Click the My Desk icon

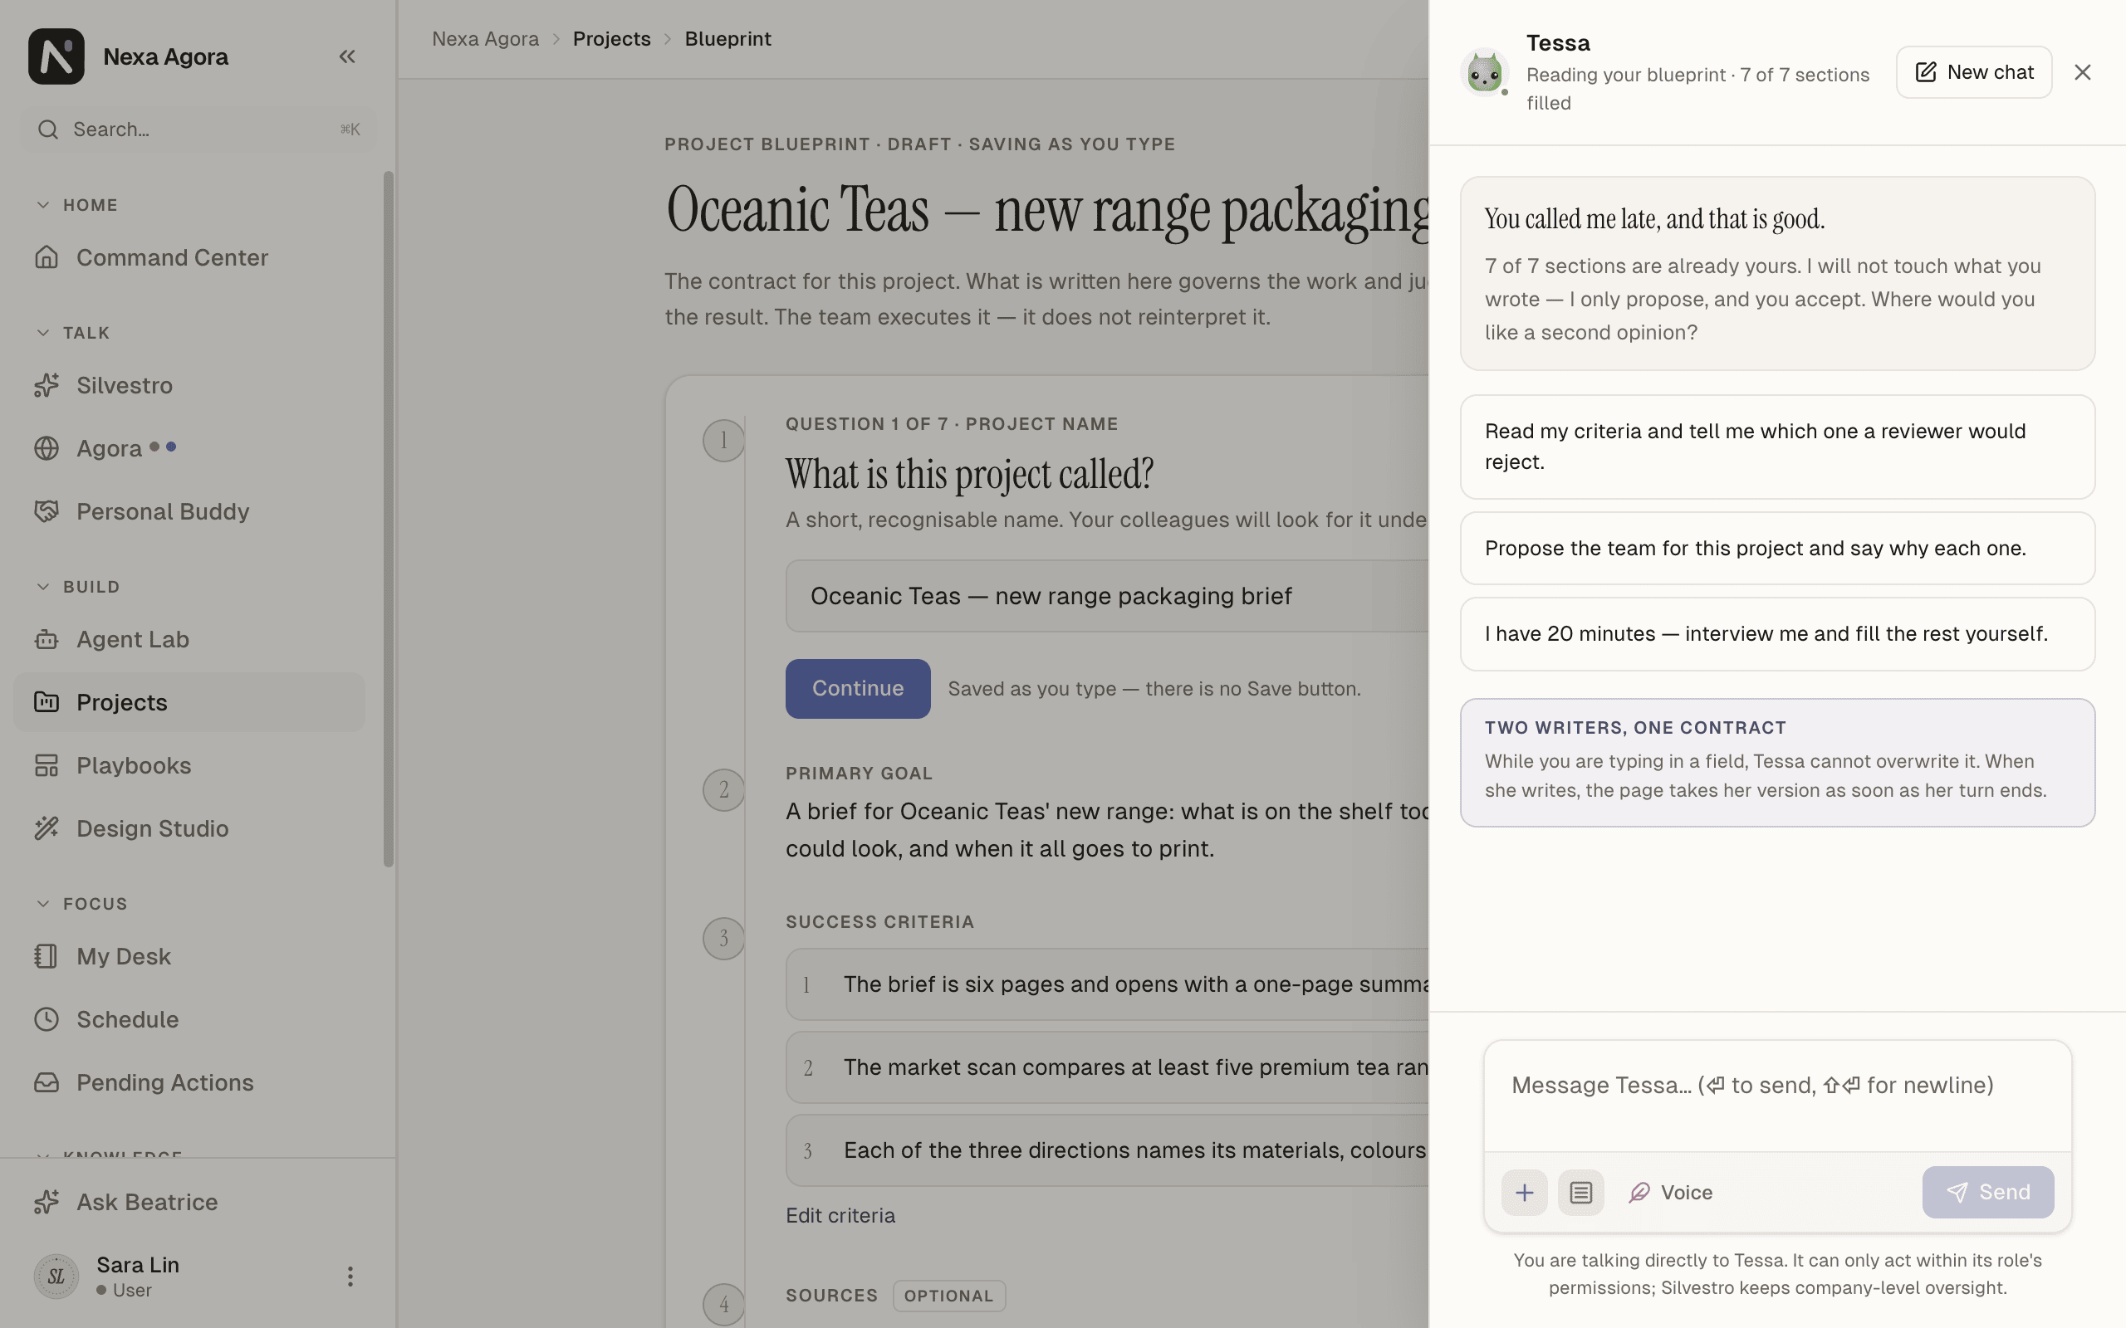(47, 956)
